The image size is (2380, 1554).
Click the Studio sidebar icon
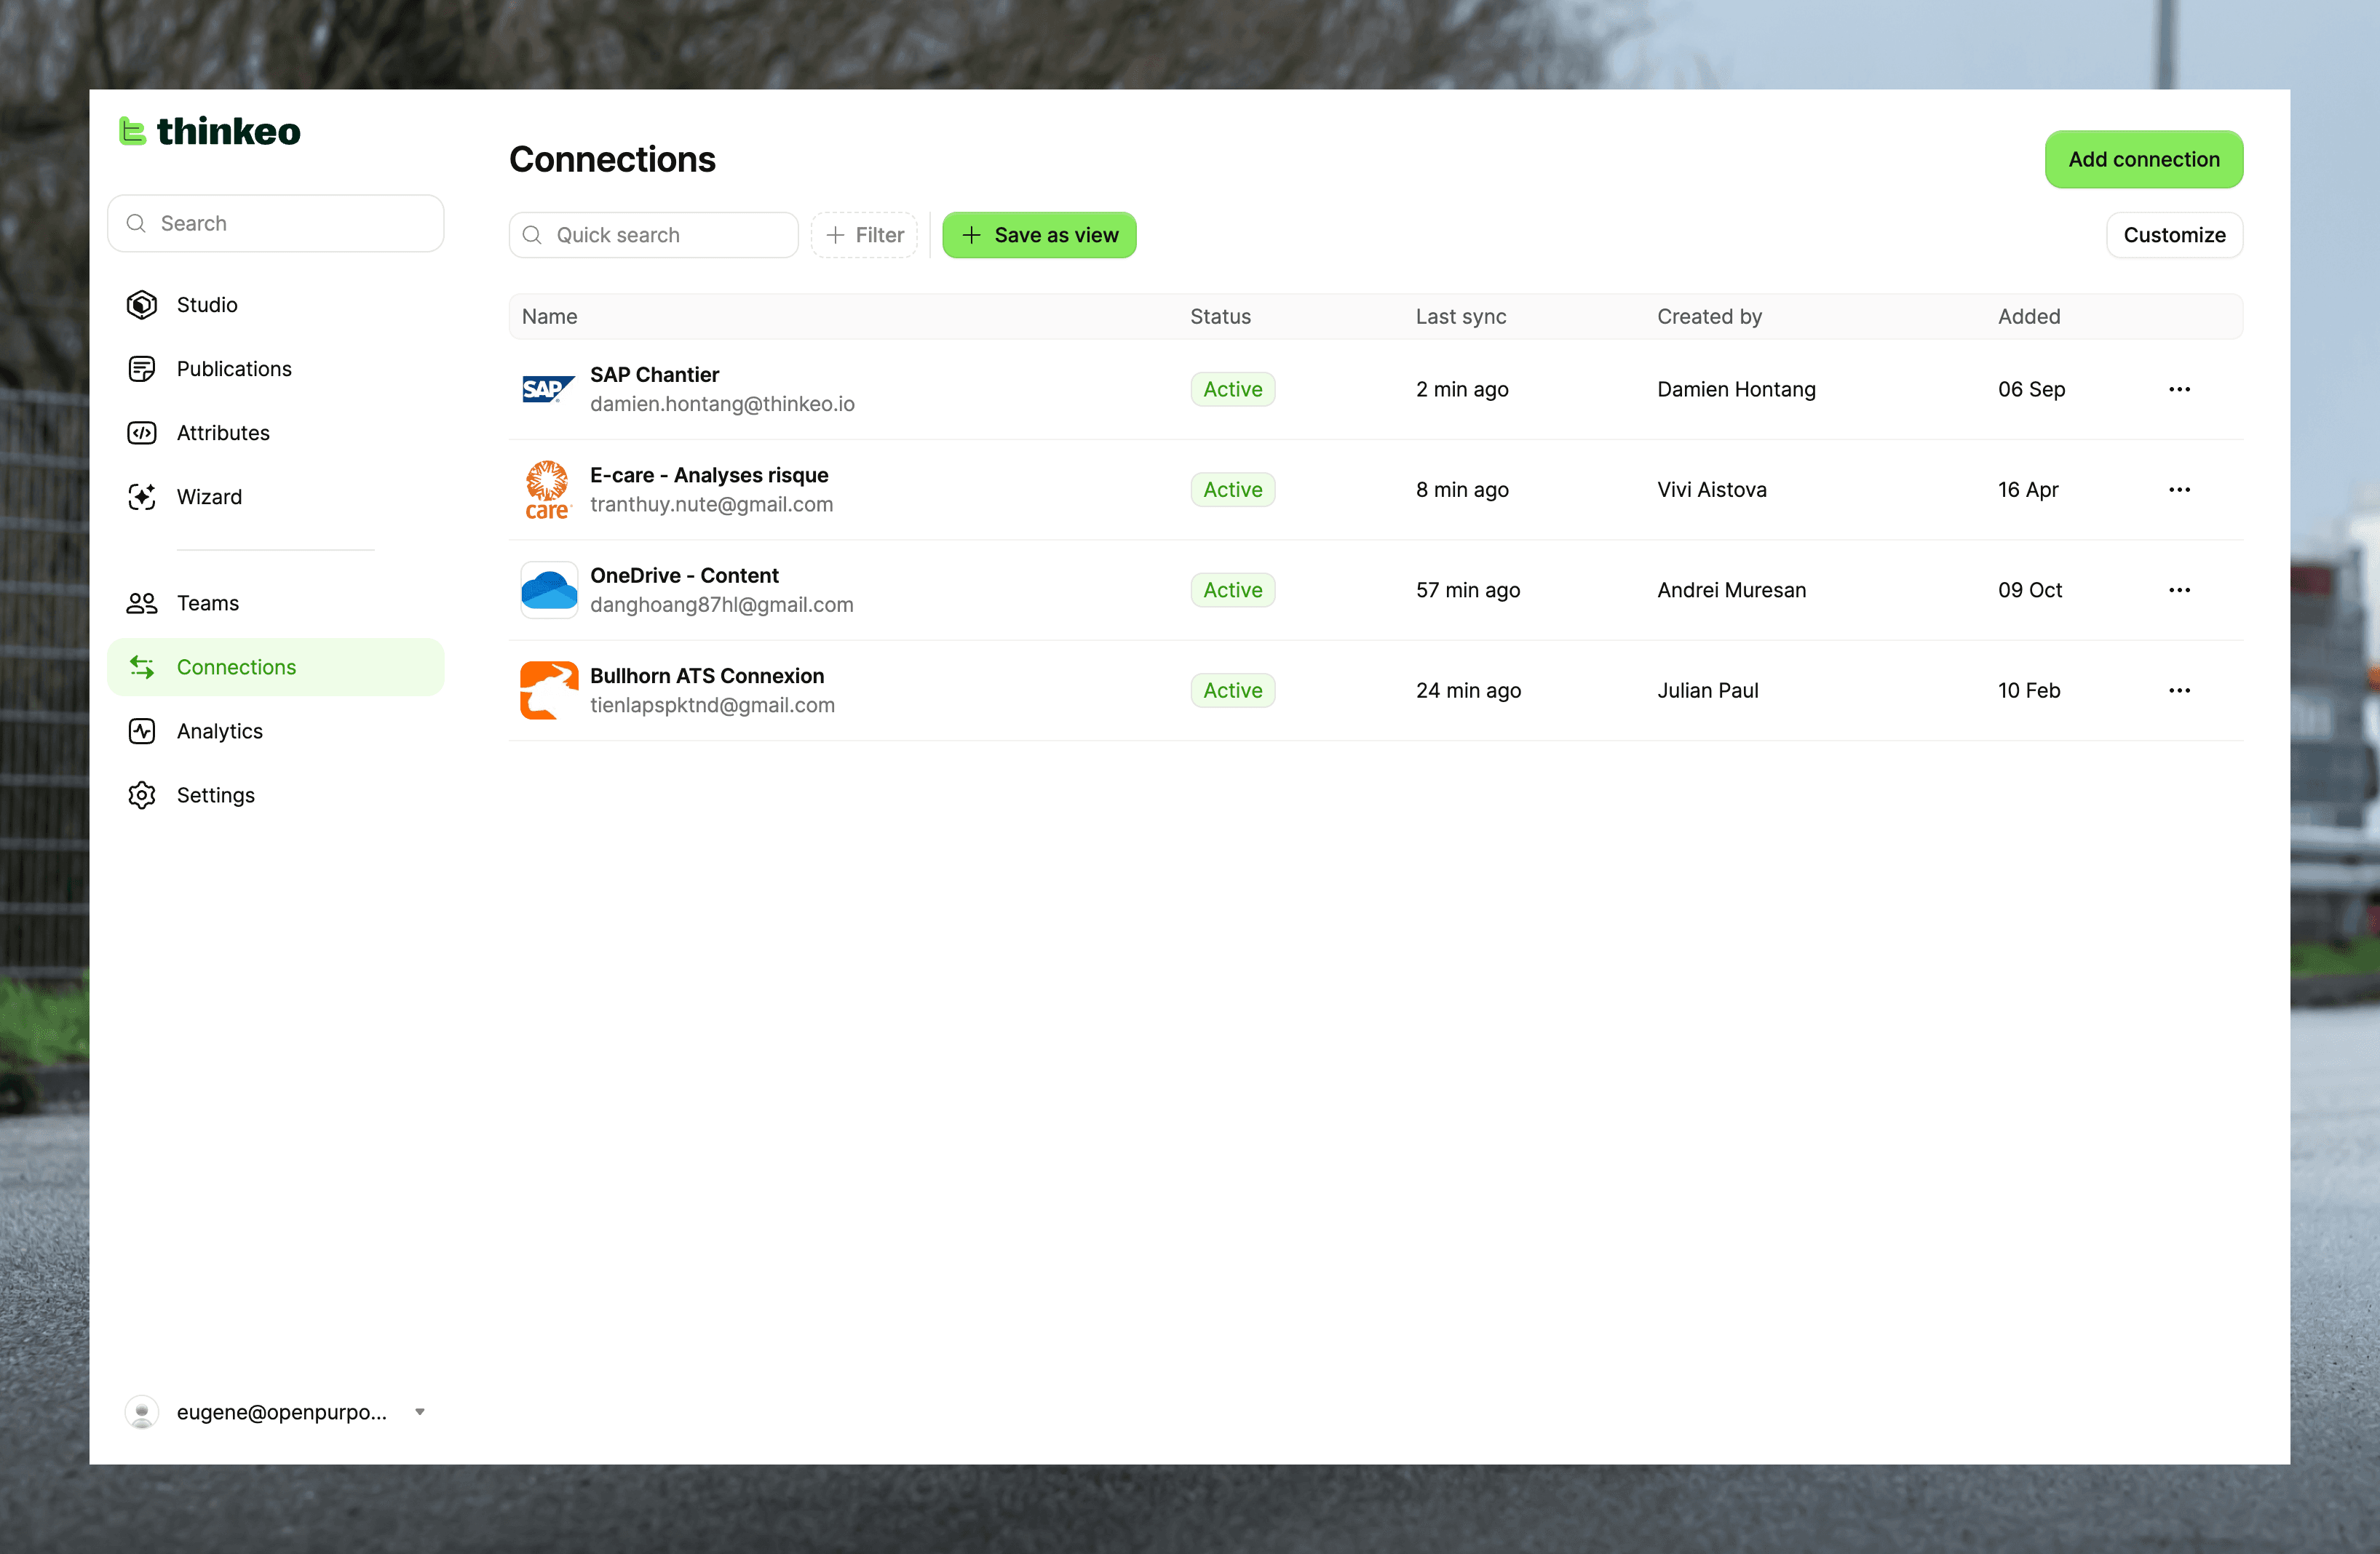click(142, 305)
